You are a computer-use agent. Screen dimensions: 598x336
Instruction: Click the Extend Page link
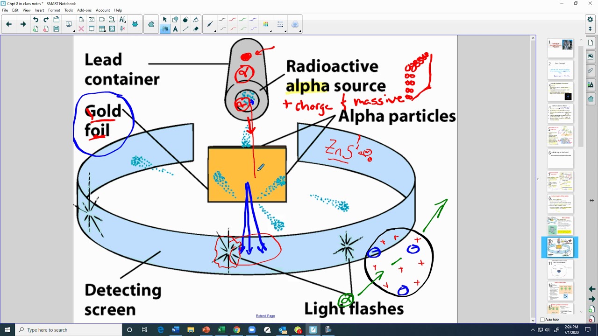(x=265, y=316)
